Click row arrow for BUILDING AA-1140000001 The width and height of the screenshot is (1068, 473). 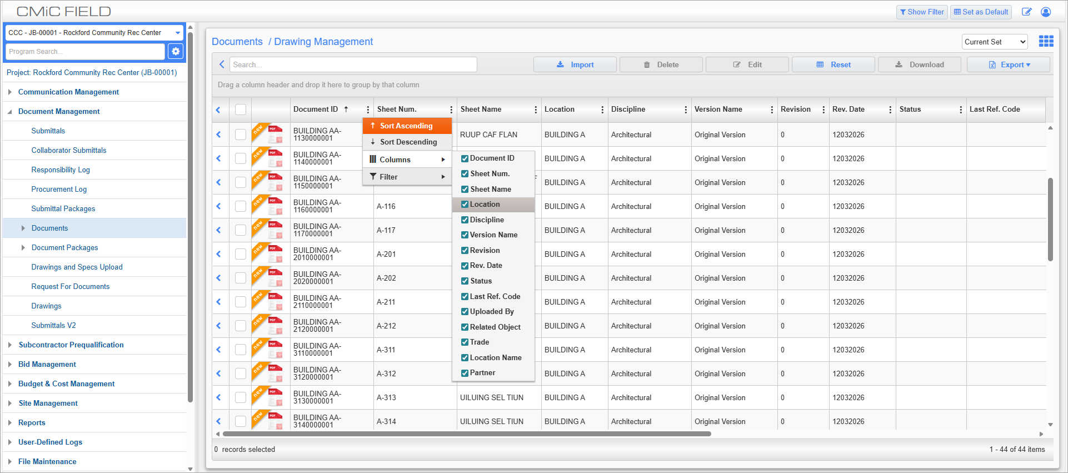(x=218, y=158)
